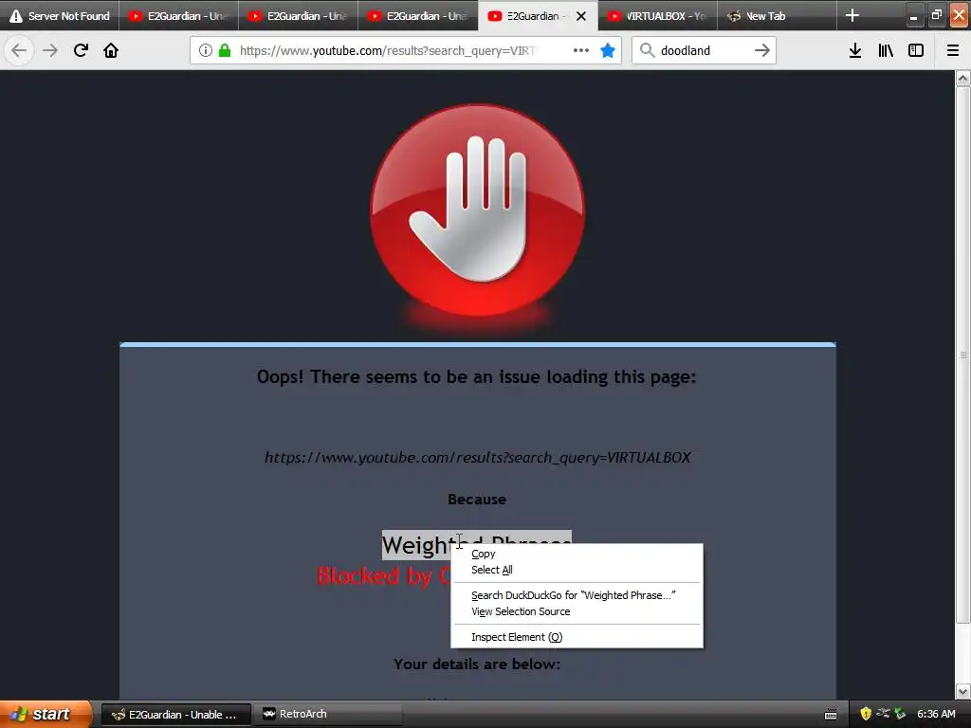Close the active E2Guardian tab
Viewport: 971px width, 728px height.
pos(581,16)
